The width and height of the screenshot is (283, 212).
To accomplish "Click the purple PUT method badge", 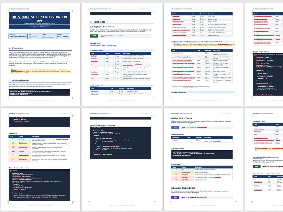I will (x=175, y=197).
